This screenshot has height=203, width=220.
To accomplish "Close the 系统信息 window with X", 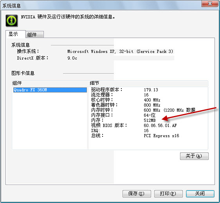I will [x=210, y=4].
